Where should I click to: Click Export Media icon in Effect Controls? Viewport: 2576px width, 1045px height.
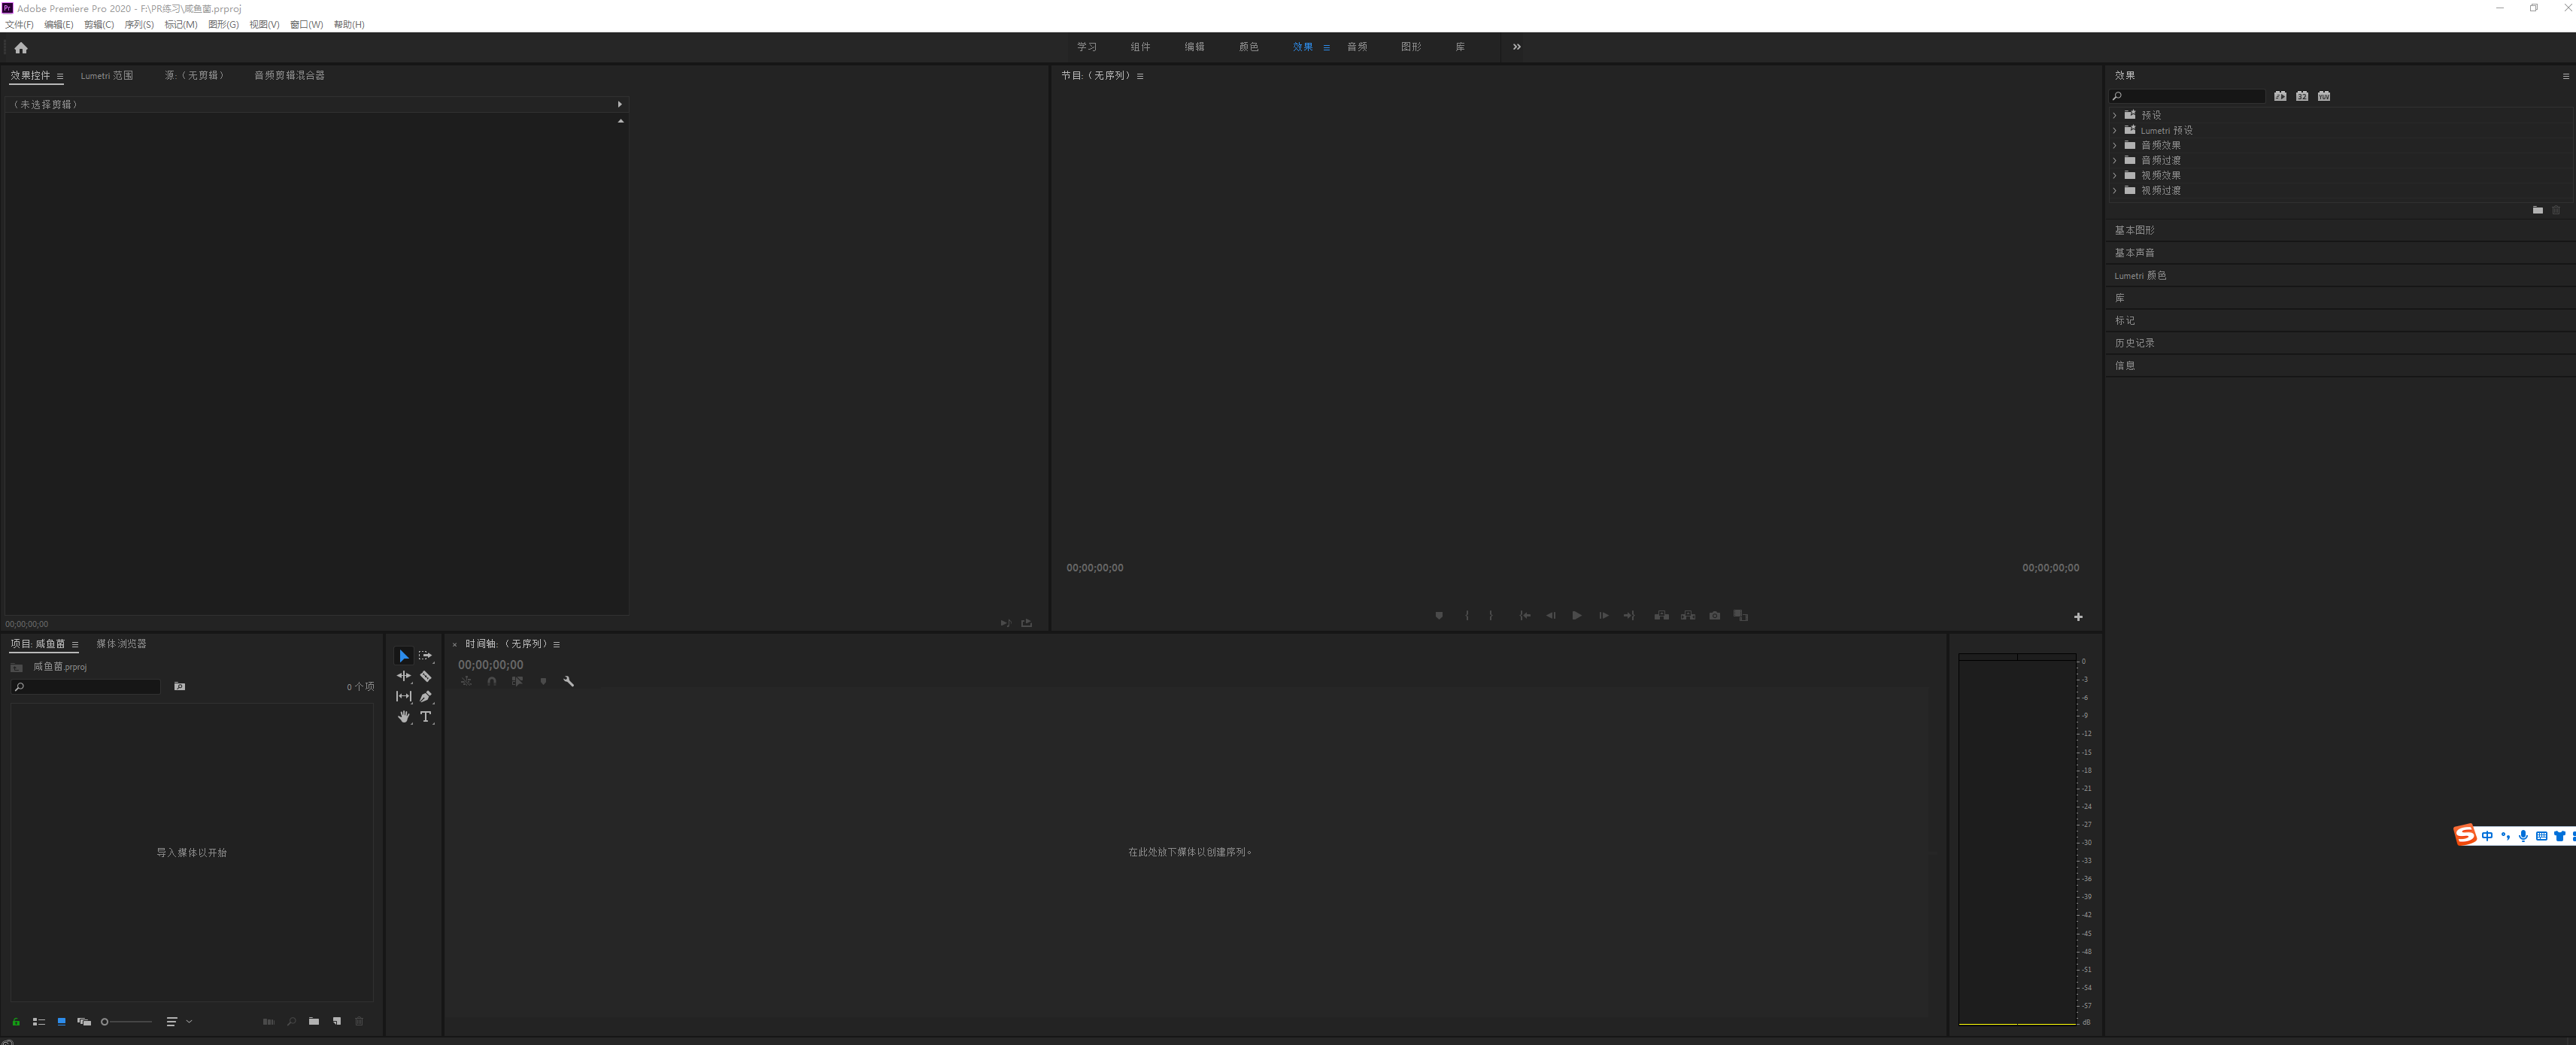pos(1026,623)
